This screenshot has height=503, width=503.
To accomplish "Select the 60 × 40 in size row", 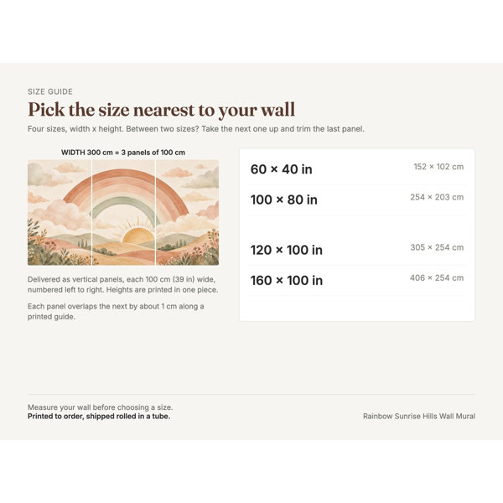I will [x=357, y=169].
